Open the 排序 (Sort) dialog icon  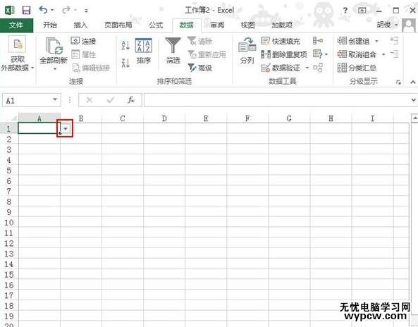(x=143, y=46)
